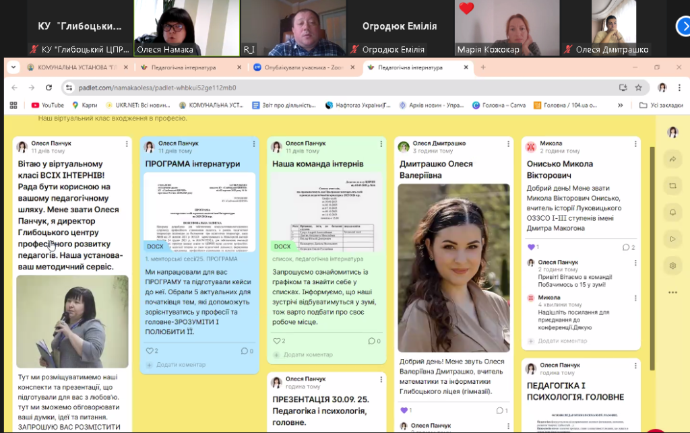
Task: Click the comment bubble on Онисько Микола post
Action: tap(625, 247)
